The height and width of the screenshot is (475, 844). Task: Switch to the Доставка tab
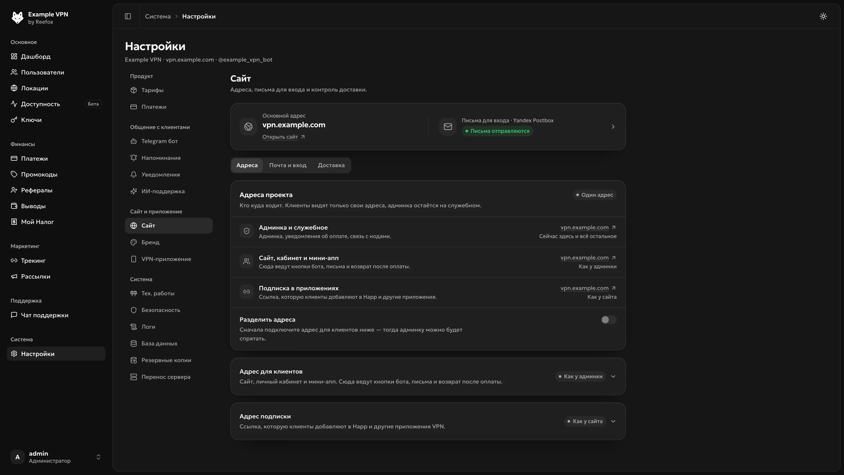pyautogui.click(x=331, y=165)
